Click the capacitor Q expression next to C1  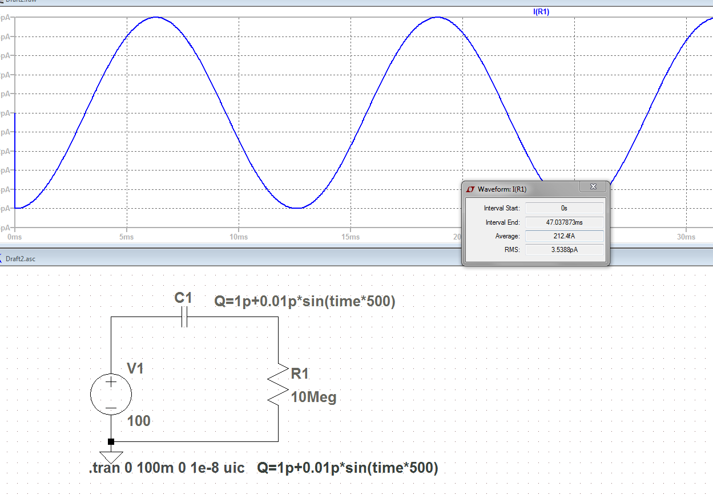tap(305, 302)
